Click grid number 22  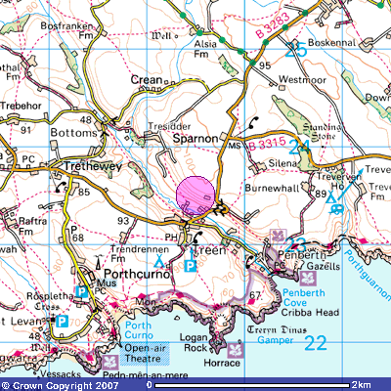pyautogui.click(x=316, y=342)
